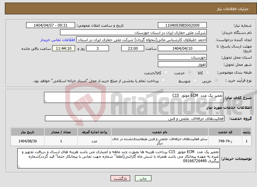
Task: Click the توضیحات خریدار text area
Action: click(x=118, y=158)
